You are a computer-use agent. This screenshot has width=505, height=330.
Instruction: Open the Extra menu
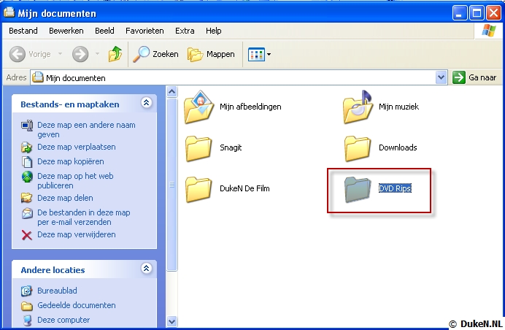click(x=185, y=31)
